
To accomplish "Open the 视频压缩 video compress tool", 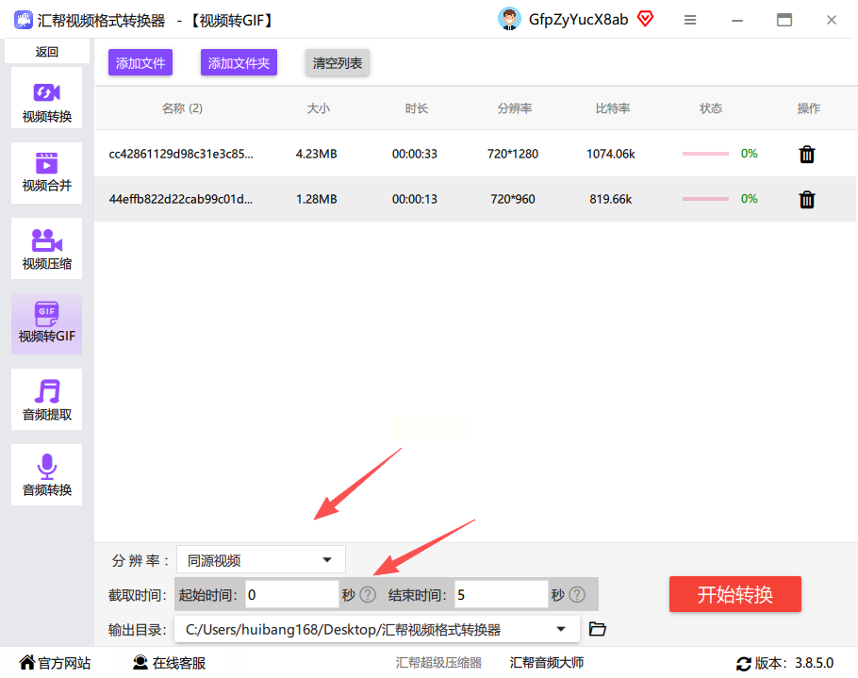I will [46, 248].
